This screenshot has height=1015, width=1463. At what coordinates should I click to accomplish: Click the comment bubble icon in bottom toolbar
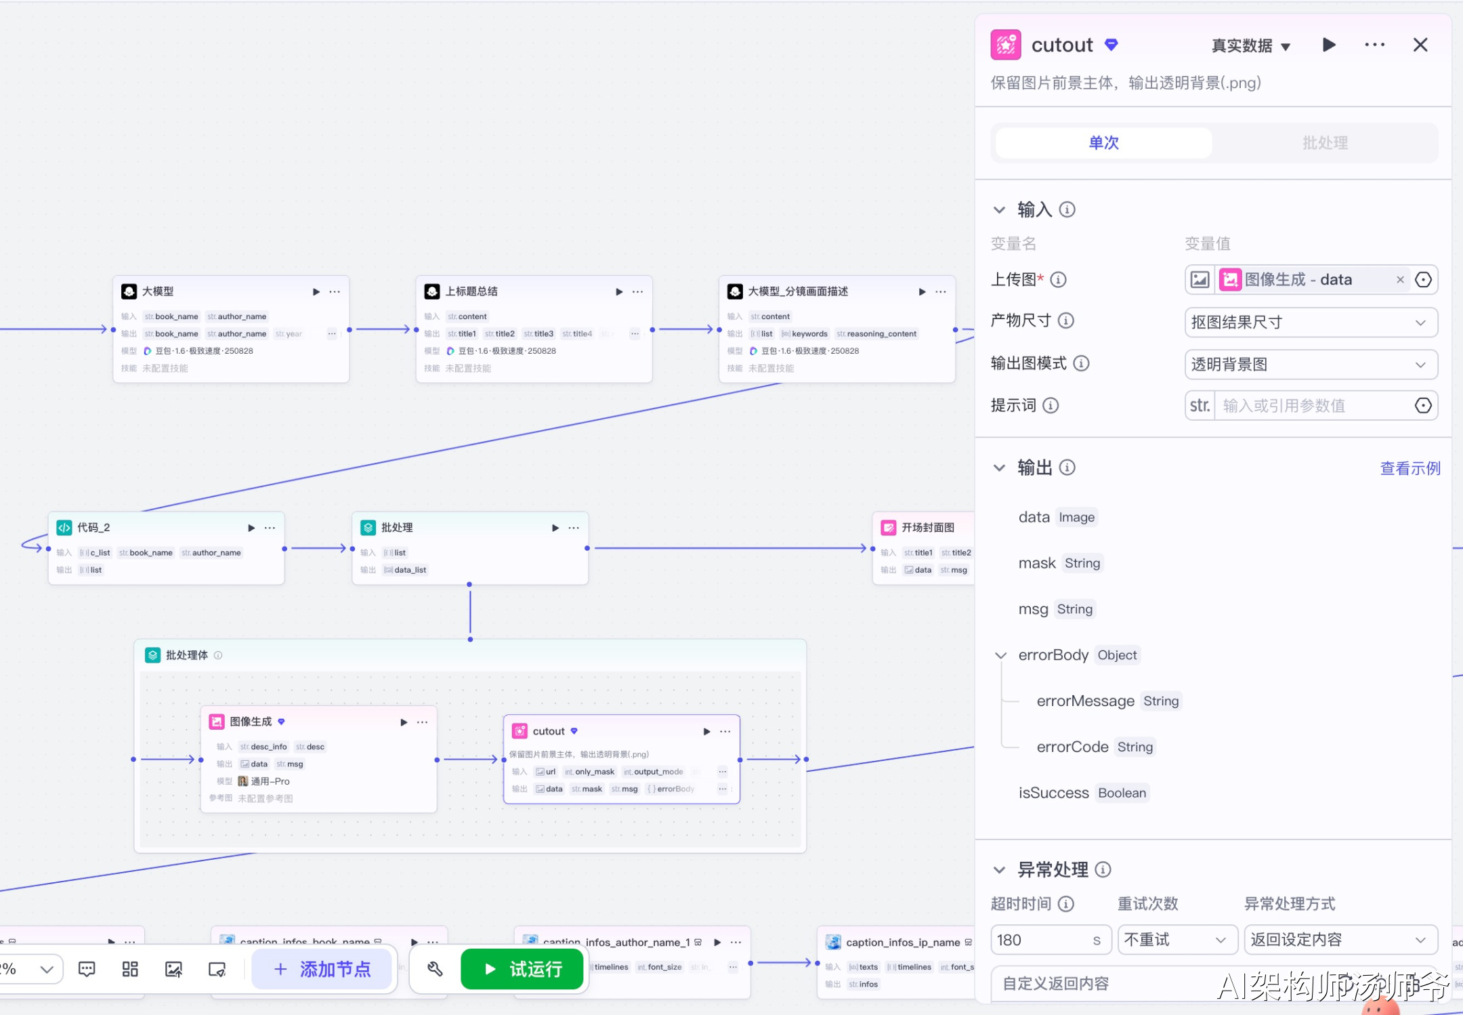tap(87, 969)
